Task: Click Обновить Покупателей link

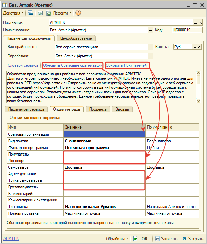Action: tap(126, 65)
